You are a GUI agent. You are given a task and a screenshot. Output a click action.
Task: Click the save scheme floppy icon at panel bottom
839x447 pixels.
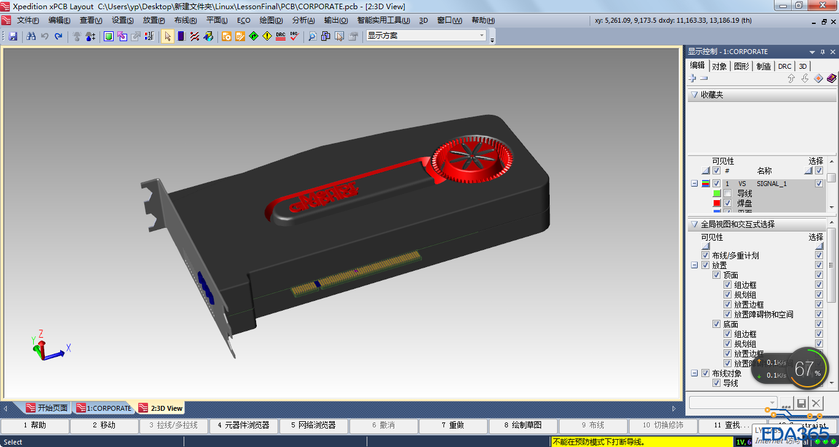pyautogui.click(x=801, y=403)
